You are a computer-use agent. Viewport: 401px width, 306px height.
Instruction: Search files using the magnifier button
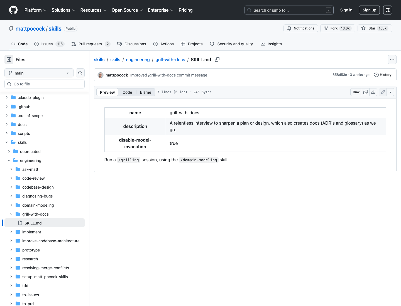coord(80,73)
